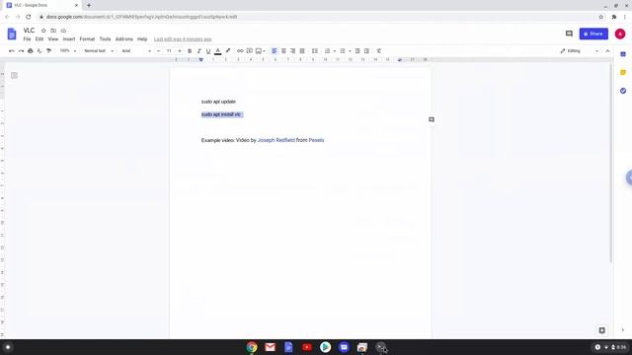Screen dimensions: 632x355
Task: Open the Pexels link
Action: [316, 140]
